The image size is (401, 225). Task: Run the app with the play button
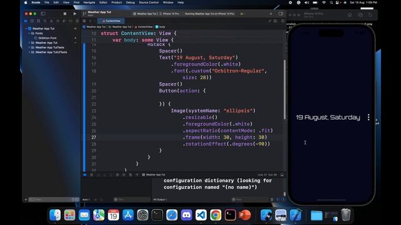click(x=75, y=14)
